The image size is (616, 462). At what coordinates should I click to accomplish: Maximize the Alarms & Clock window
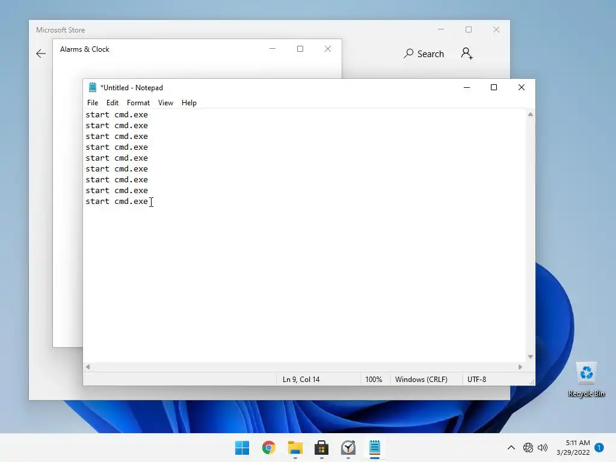pos(300,49)
